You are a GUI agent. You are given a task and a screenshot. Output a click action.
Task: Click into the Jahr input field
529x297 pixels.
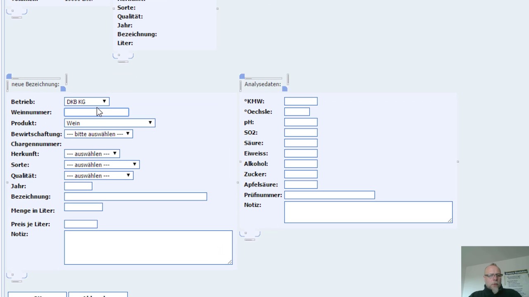(78, 186)
